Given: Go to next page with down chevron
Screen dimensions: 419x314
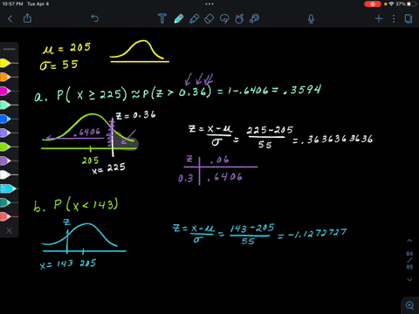Looking at the screenshot, I should [409, 280].
